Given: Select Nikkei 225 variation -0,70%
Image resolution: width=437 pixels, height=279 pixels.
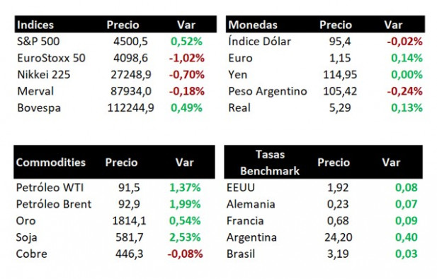Looking at the screenshot, I should click(x=186, y=74).
